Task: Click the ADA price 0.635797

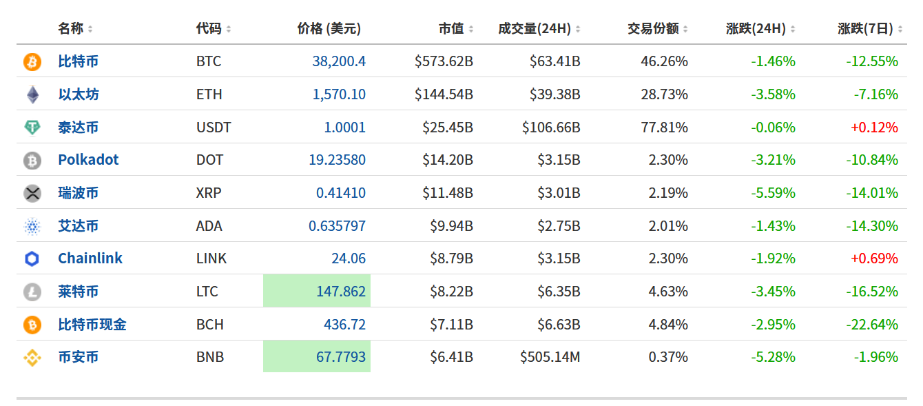Action: pyautogui.click(x=338, y=226)
